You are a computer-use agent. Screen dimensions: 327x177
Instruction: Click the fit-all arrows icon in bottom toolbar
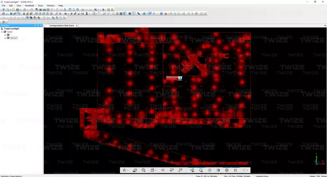pos(235,170)
